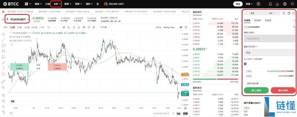Screen dimensions: 297x117
Task: Open the 行情 market page
Action: (x=48, y=4)
